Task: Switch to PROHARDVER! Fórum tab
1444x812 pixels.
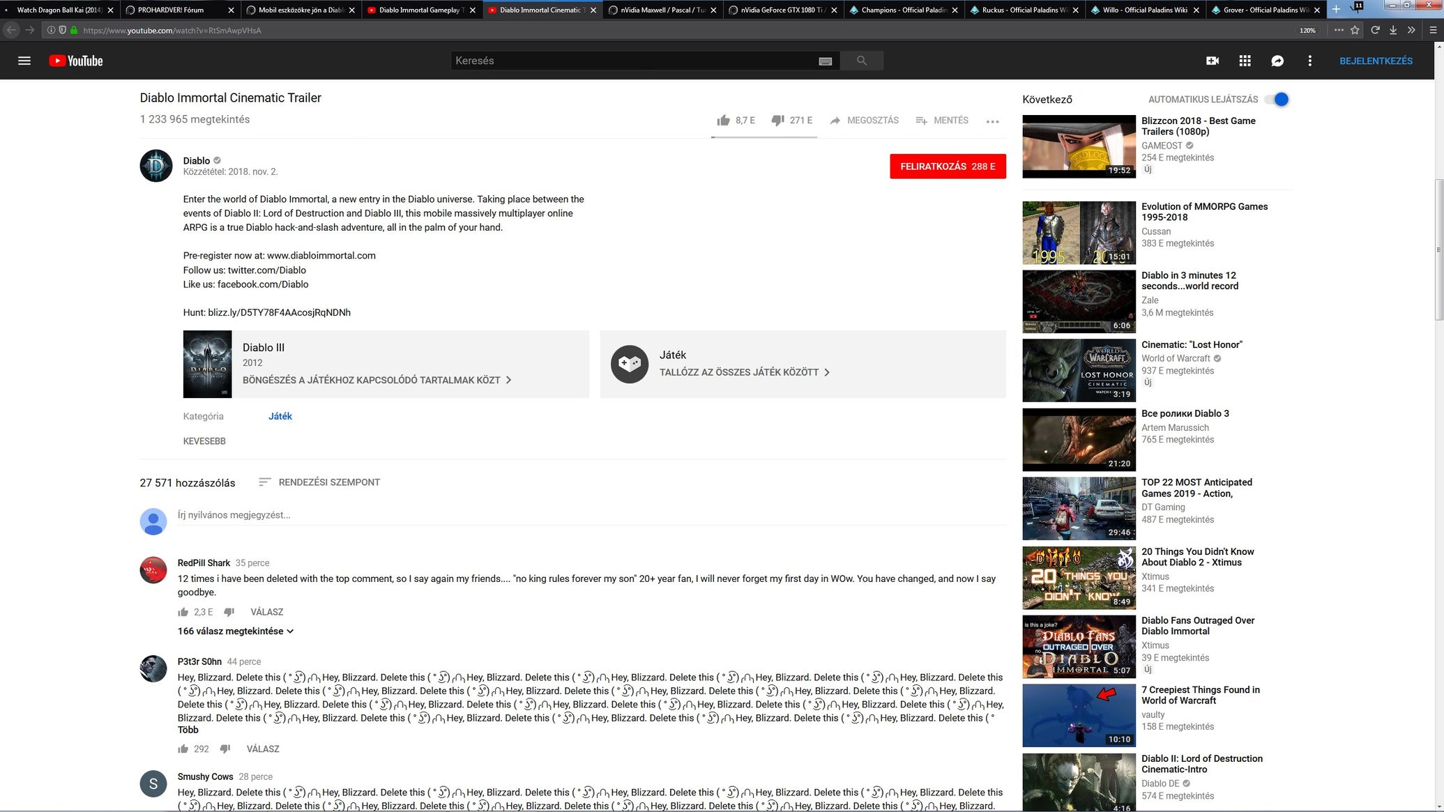Action: coord(180,10)
